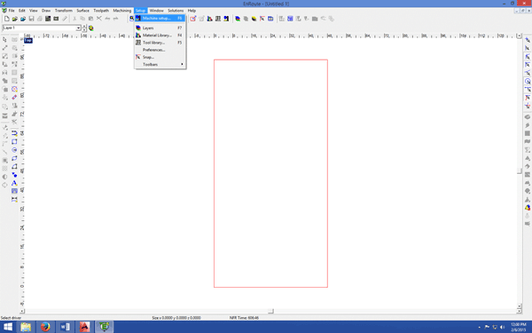This screenshot has width=532, height=333.
Task: Click the Save disk icon
Action: 31,19
